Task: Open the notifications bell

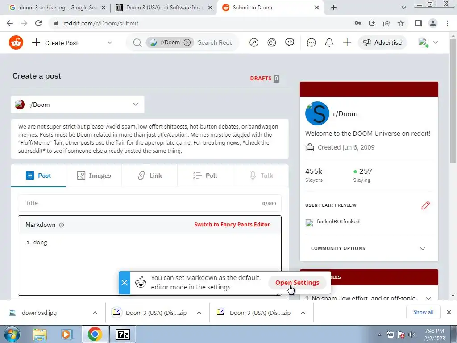Action: click(x=329, y=42)
